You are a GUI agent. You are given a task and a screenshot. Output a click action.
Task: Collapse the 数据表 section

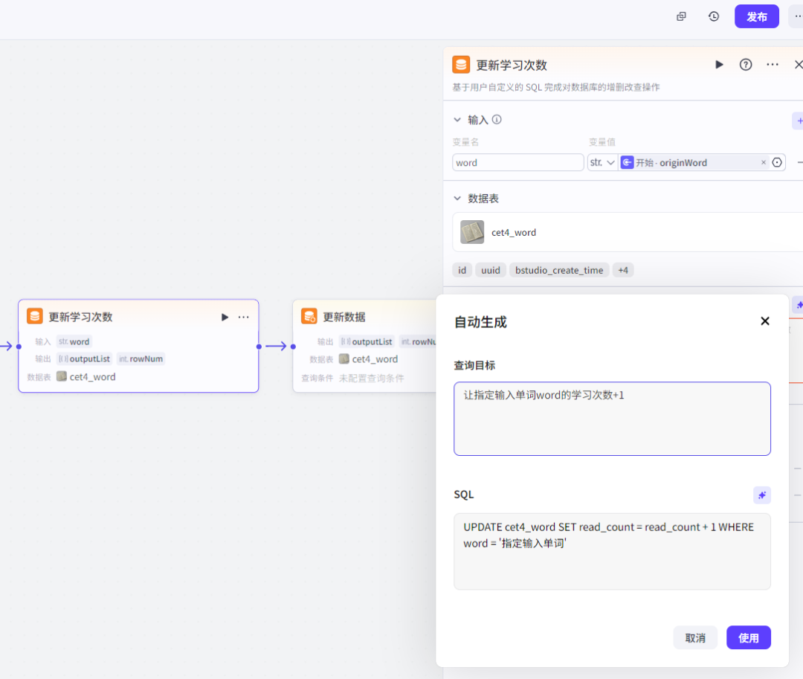tap(457, 199)
